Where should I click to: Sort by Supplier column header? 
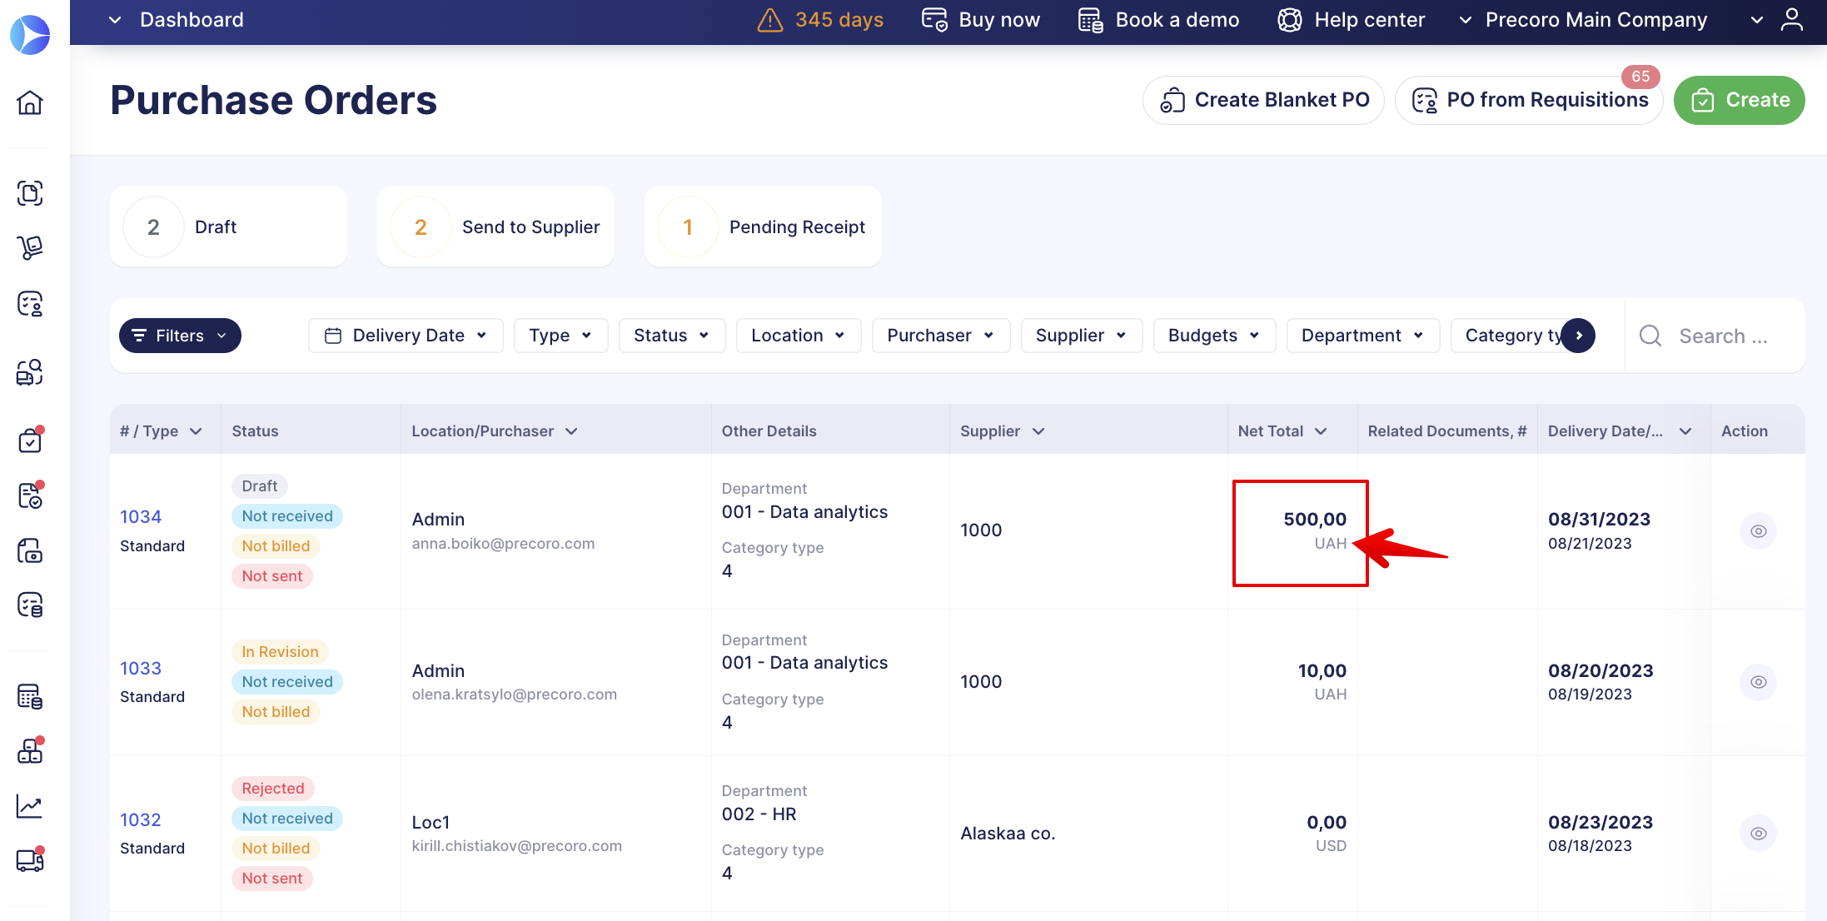(1003, 431)
